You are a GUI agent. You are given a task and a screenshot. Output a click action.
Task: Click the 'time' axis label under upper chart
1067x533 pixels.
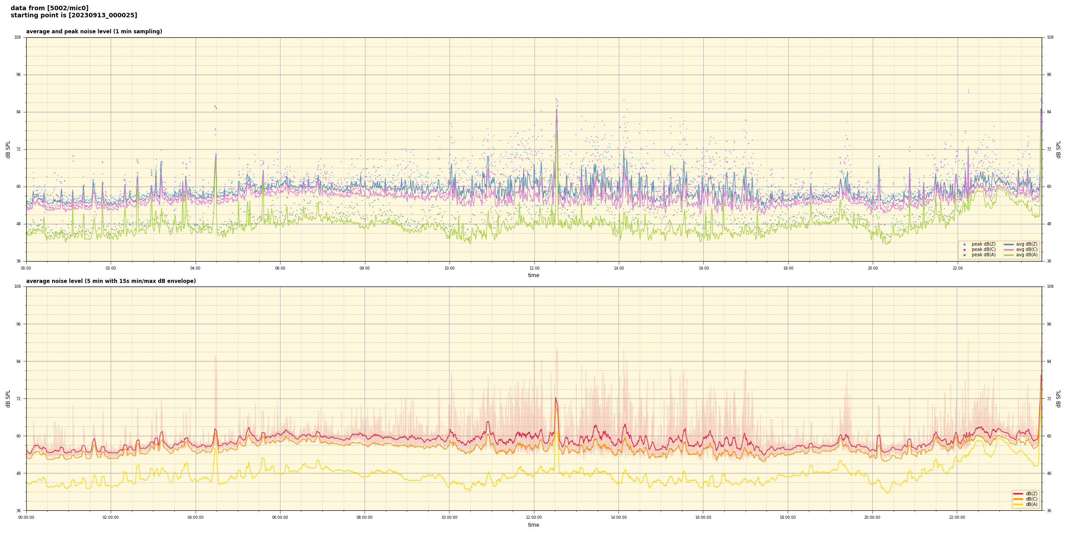(533, 275)
